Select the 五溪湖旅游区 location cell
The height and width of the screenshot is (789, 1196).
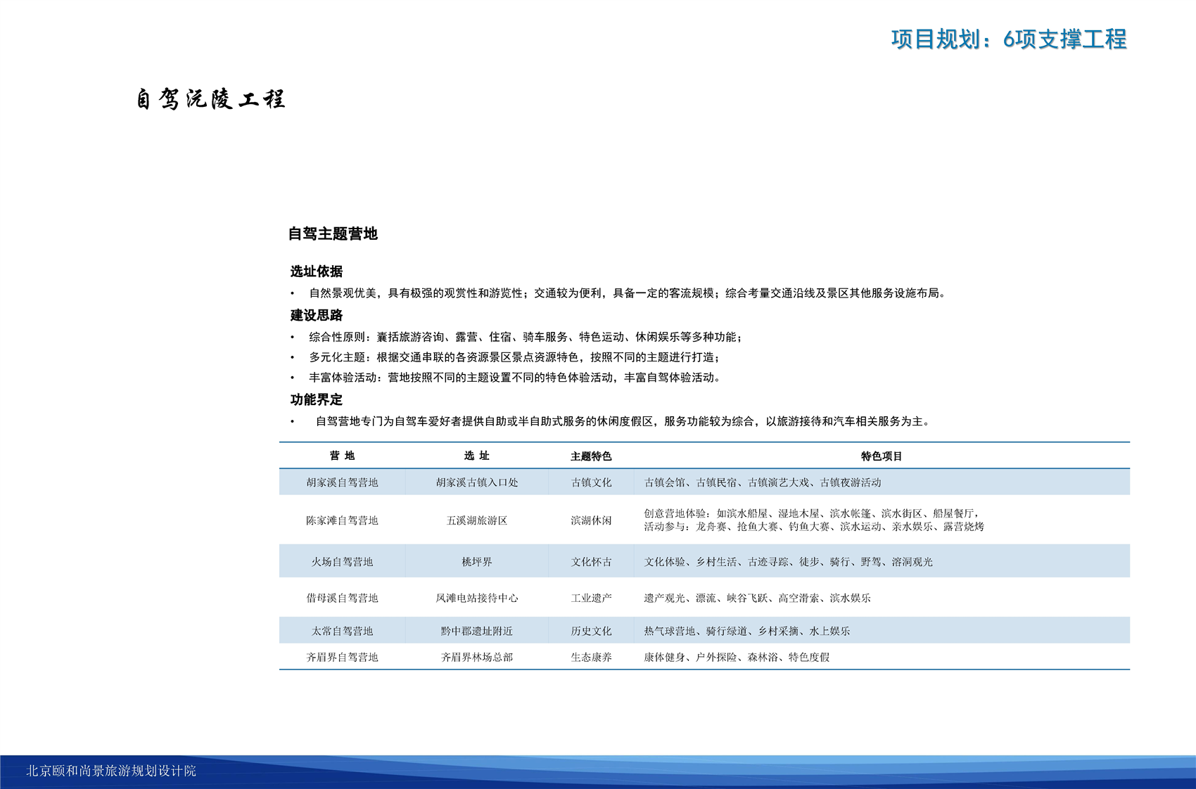pyautogui.click(x=476, y=520)
